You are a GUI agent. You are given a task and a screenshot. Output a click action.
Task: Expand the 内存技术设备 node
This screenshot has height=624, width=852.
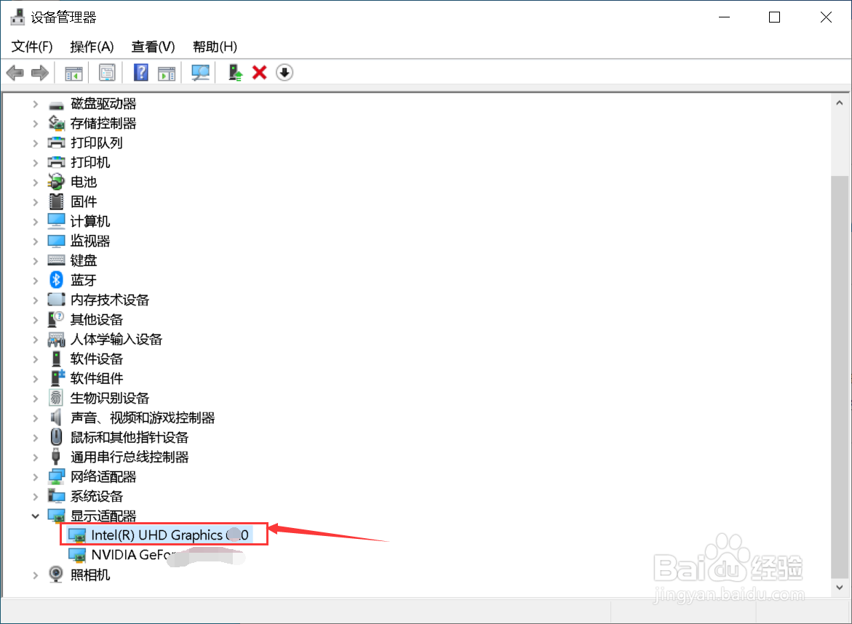click(36, 300)
